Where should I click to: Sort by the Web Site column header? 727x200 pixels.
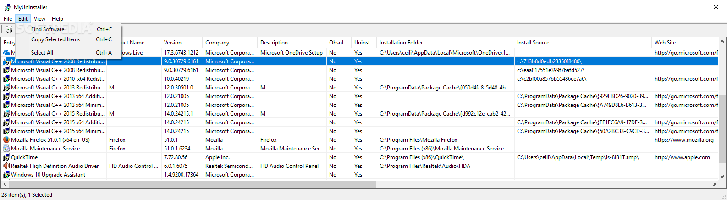pyautogui.click(x=685, y=43)
